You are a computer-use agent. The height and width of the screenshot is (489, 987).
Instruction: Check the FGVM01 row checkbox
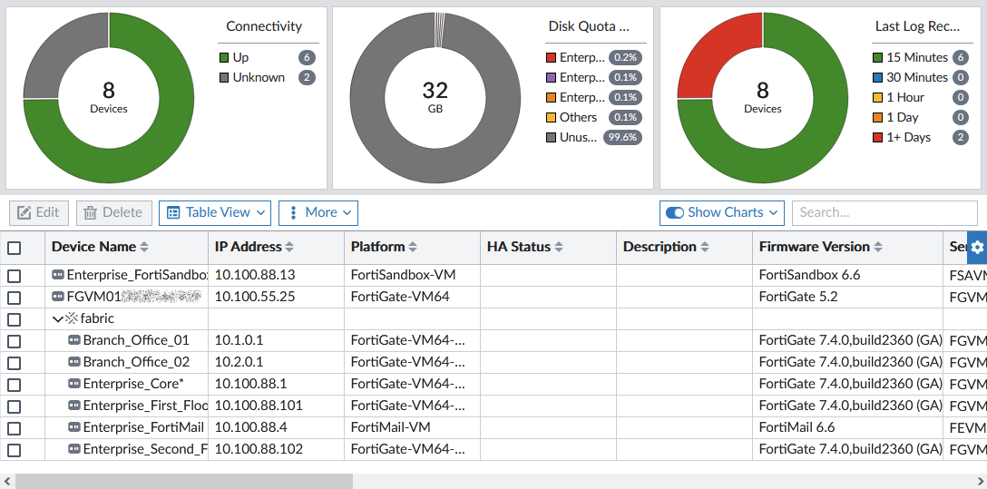pos(14,297)
